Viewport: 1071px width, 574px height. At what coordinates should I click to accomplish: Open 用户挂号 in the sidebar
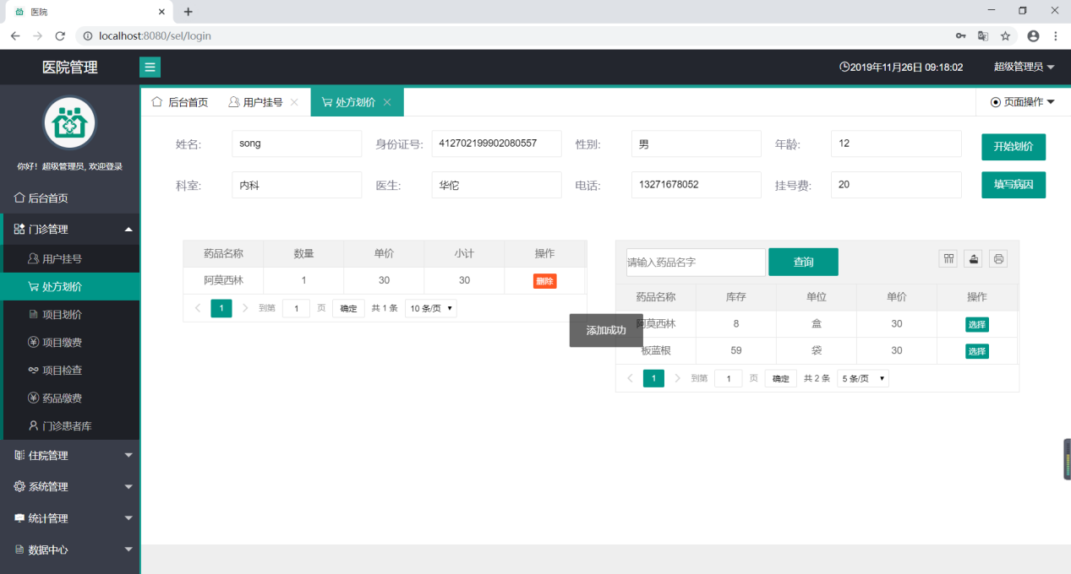[x=69, y=258]
